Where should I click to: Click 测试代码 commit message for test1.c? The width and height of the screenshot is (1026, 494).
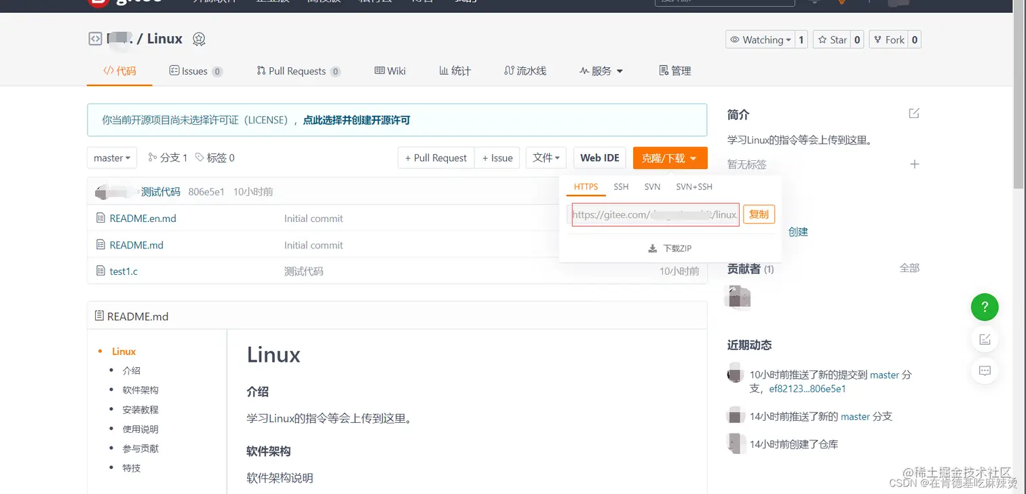304,271
